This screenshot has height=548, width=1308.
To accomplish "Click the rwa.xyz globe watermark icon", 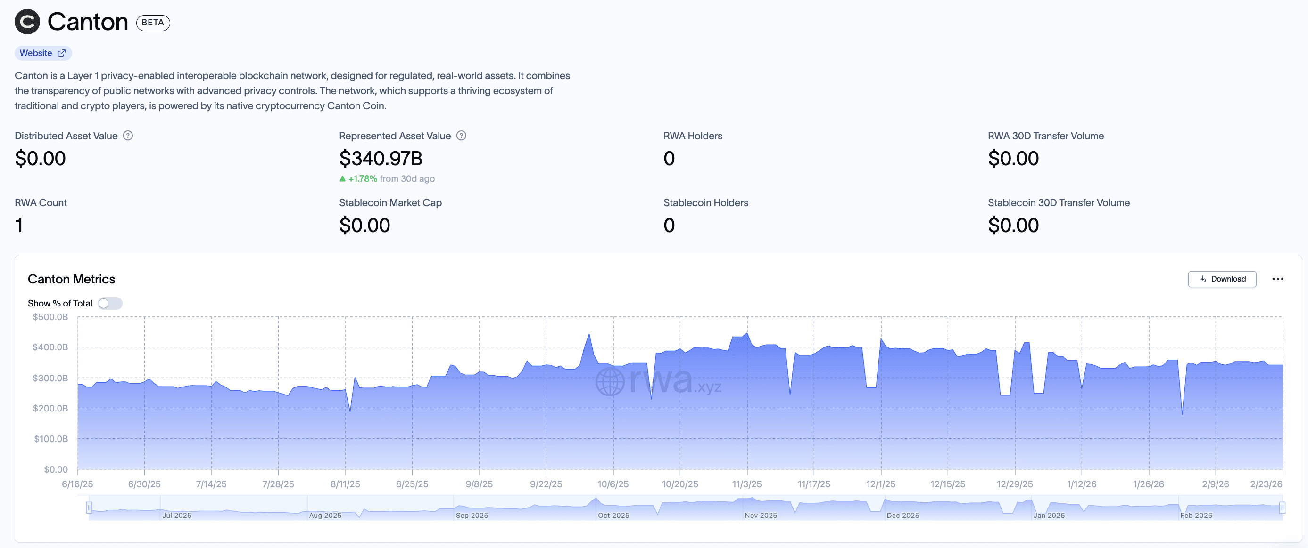I will pos(610,382).
